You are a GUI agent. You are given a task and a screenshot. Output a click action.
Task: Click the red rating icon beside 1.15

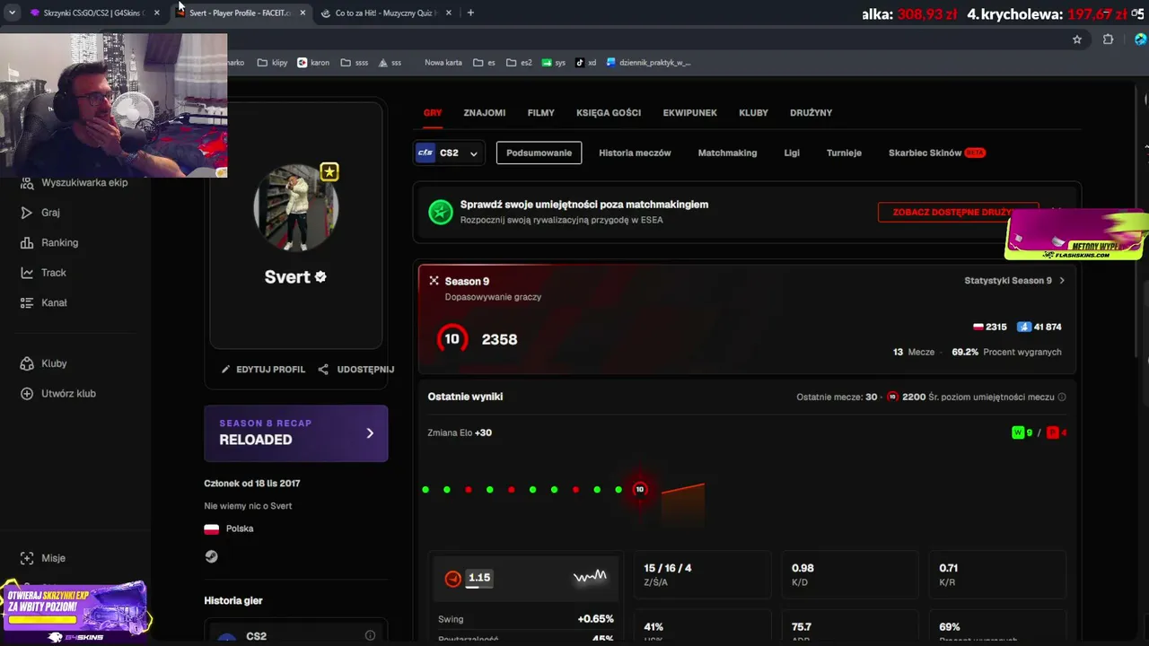(x=453, y=579)
